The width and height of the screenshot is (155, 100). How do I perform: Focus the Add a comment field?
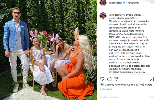pyautogui.click(x=123, y=97)
